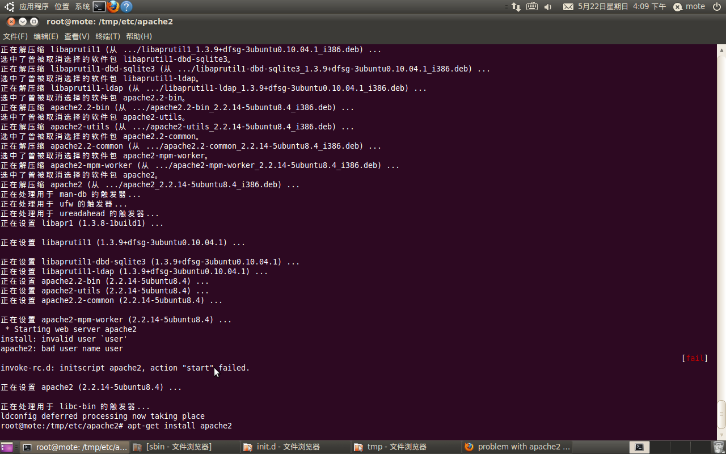Click '正在解压缩 apache2-mpm-worker' line
This screenshot has width=726, height=454.
click(200, 165)
